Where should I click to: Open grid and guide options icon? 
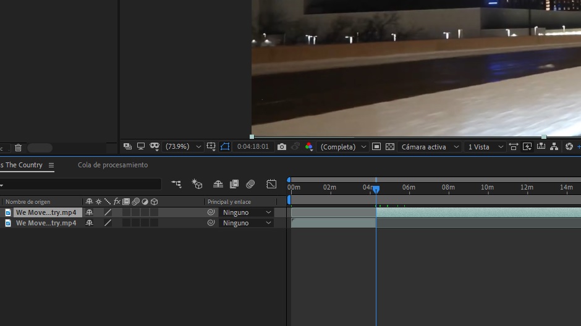(211, 146)
